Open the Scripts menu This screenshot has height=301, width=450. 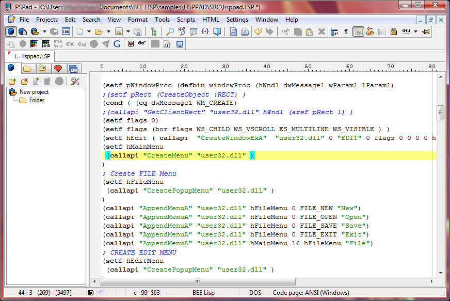(x=186, y=20)
